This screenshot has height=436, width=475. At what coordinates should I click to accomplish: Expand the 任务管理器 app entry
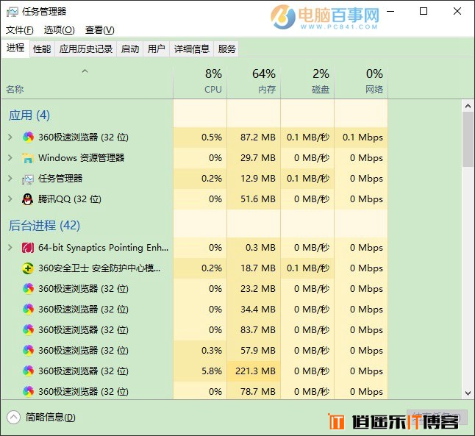[10, 179]
